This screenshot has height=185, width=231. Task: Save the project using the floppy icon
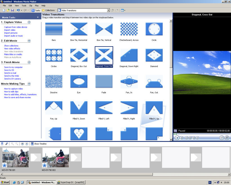pos(12,10)
